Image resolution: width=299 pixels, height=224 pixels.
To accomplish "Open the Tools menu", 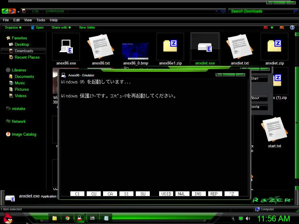I will tap(41, 20).
